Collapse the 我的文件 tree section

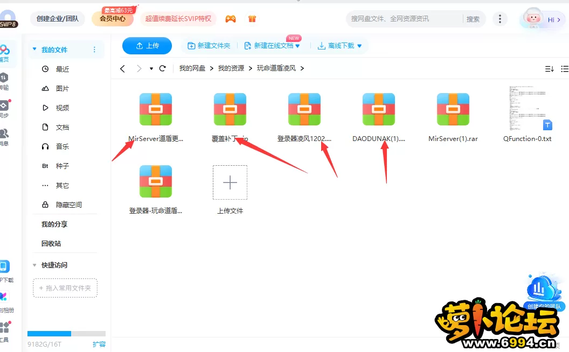(34, 50)
